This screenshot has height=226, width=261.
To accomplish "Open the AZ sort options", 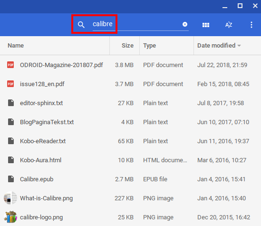I will pyautogui.click(x=229, y=25).
